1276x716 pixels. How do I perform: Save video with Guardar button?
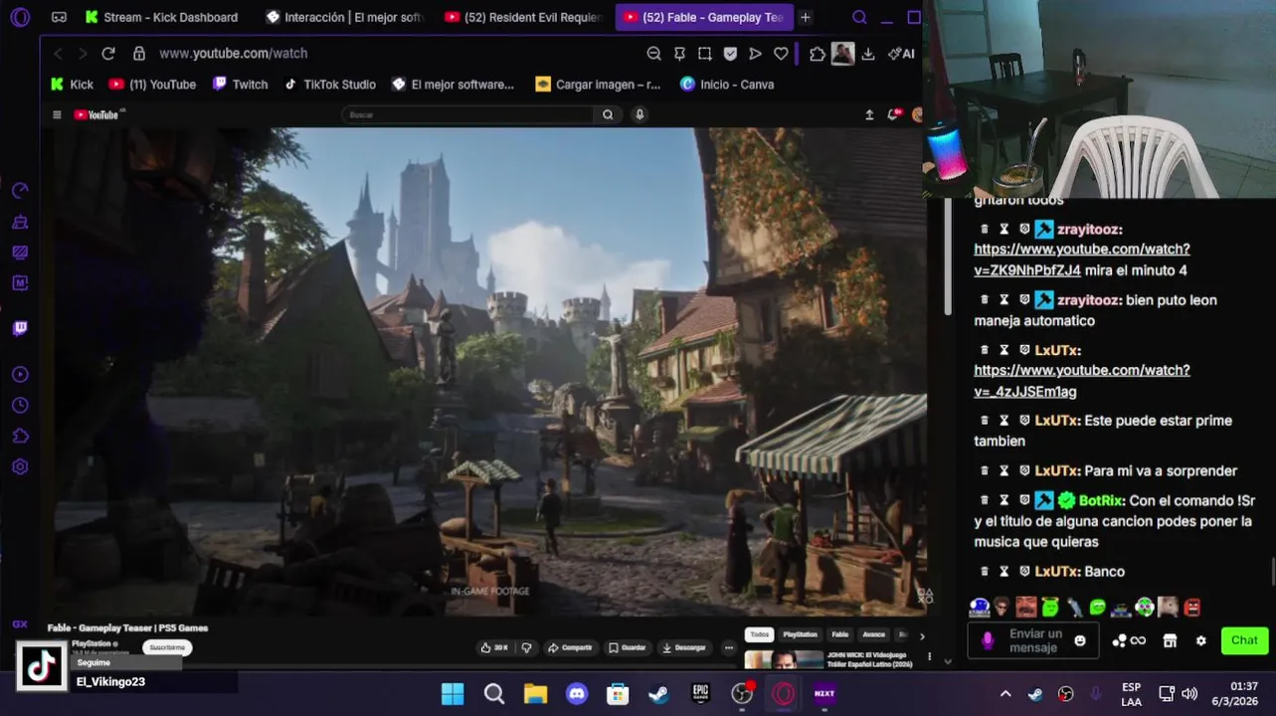pos(628,647)
